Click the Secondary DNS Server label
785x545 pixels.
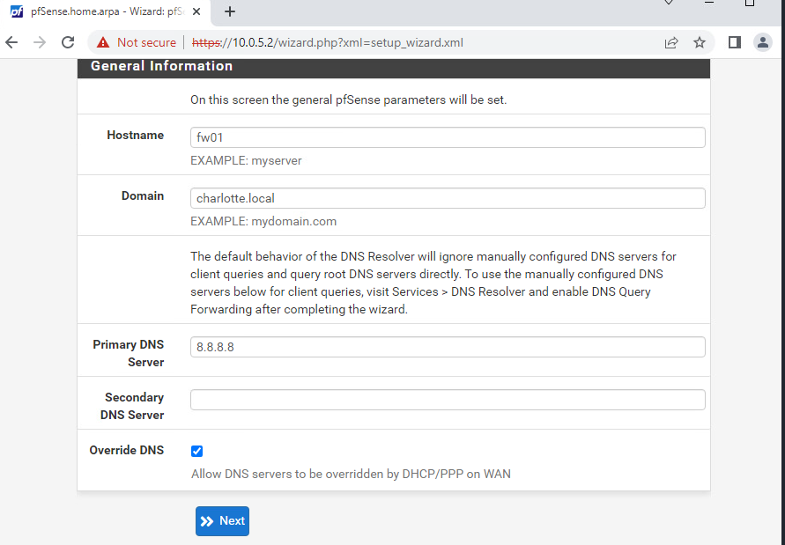click(132, 406)
